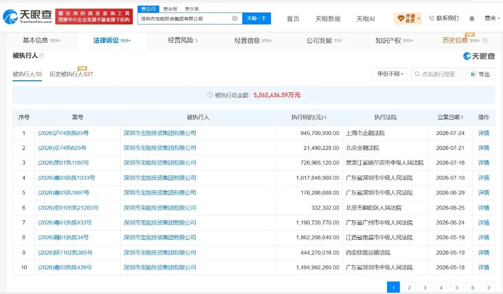Open case (2026)粤01执恢433号

click(x=65, y=222)
